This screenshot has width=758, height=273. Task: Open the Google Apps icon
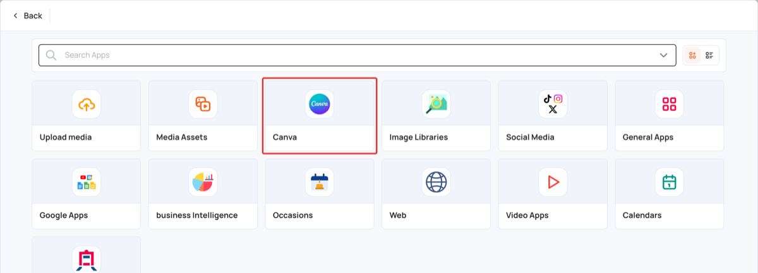[x=87, y=182]
